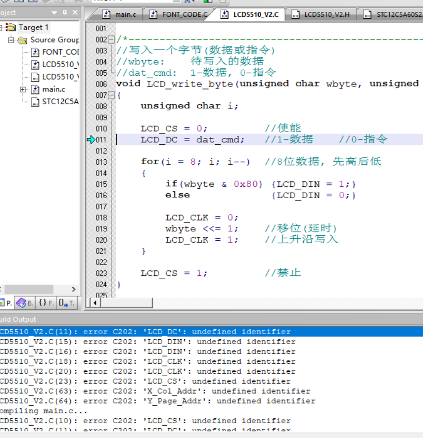Select the X_Col_Addr undefined identifier error
The image size is (423, 438).
point(155,391)
